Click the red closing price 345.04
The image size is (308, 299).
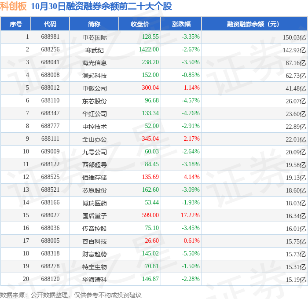tap(150, 139)
